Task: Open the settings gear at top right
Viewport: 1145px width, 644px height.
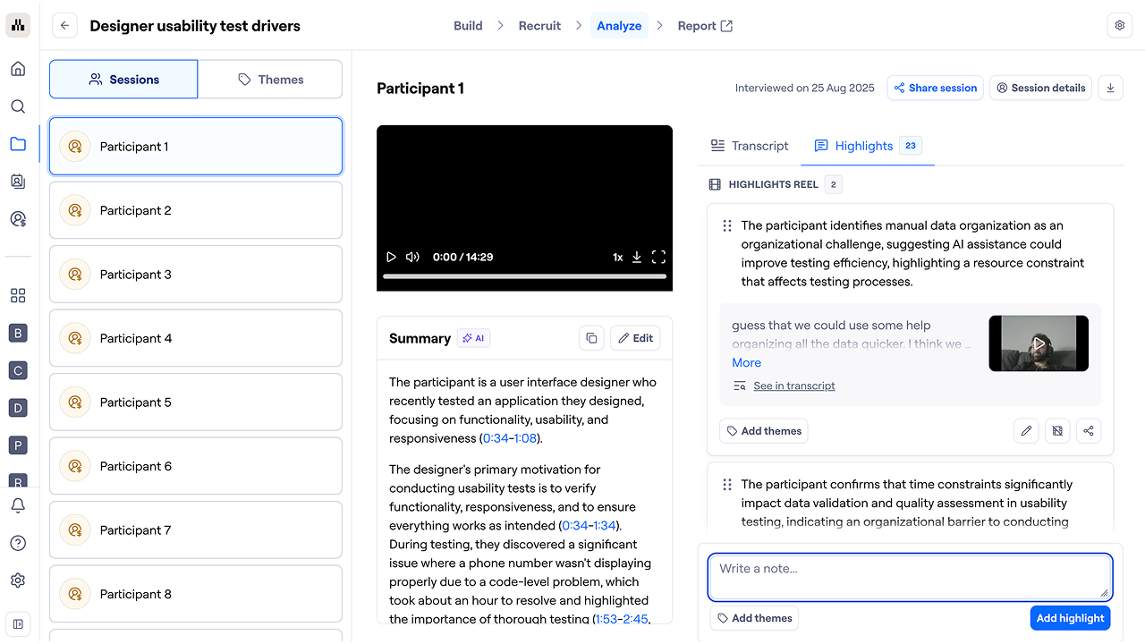Action: [1119, 26]
